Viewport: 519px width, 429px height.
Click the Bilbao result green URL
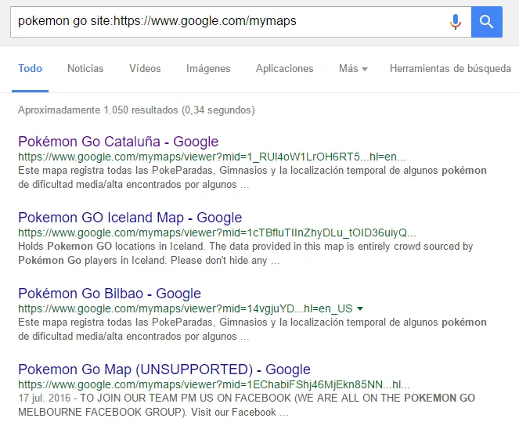click(186, 309)
